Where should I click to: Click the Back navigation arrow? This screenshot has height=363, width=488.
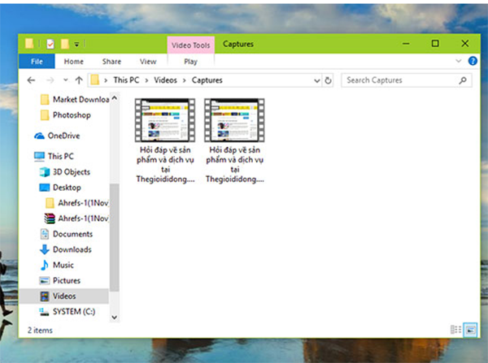[31, 80]
